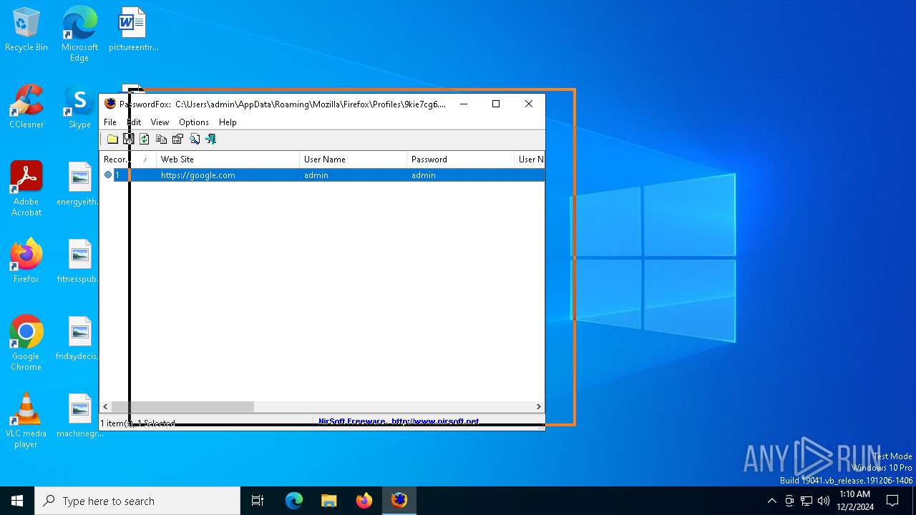Open Properties from the toolbar

(177, 139)
